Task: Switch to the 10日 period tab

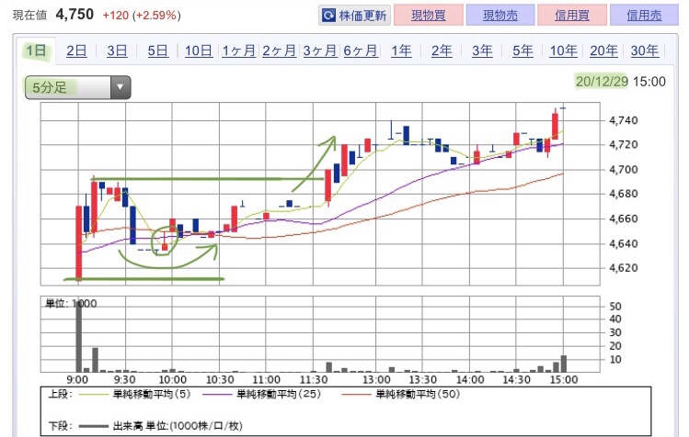Action: click(x=198, y=50)
